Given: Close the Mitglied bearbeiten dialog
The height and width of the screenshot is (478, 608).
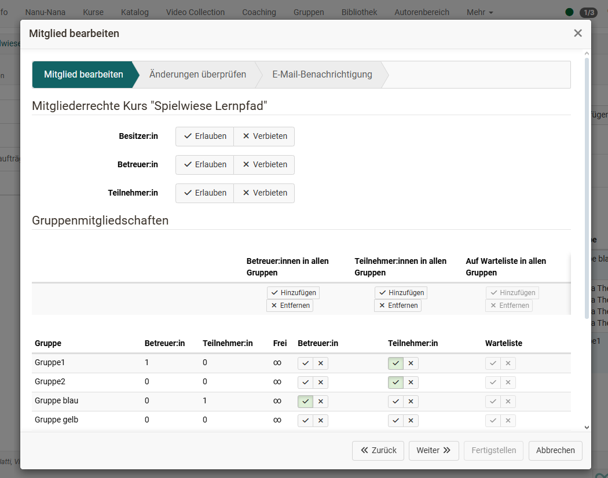Looking at the screenshot, I should [577, 34].
